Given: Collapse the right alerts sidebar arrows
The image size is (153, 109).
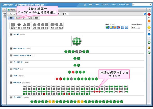Looking at the screenshot, I should click(149, 10).
